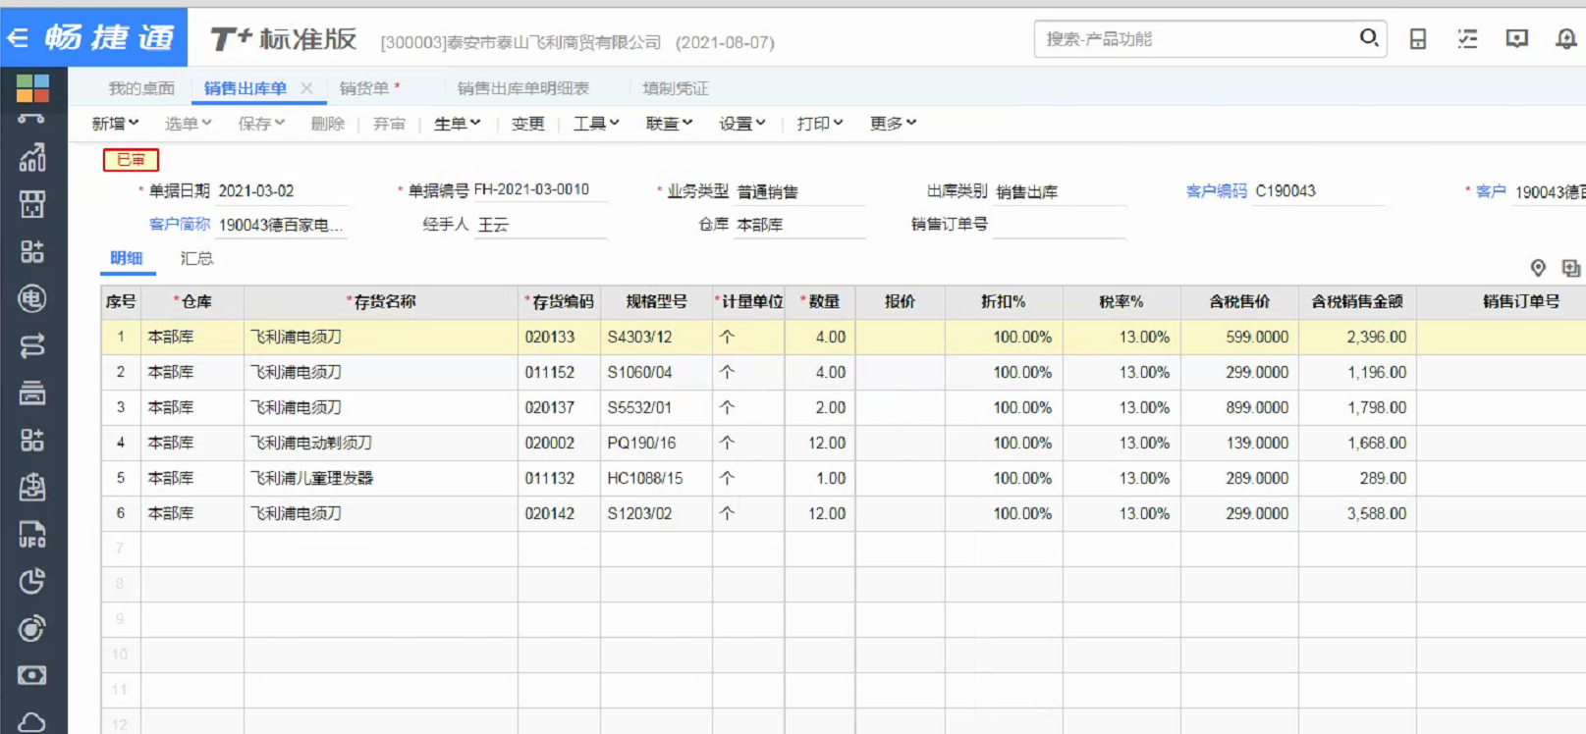Open the 客户简称 link label

click(x=180, y=225)
